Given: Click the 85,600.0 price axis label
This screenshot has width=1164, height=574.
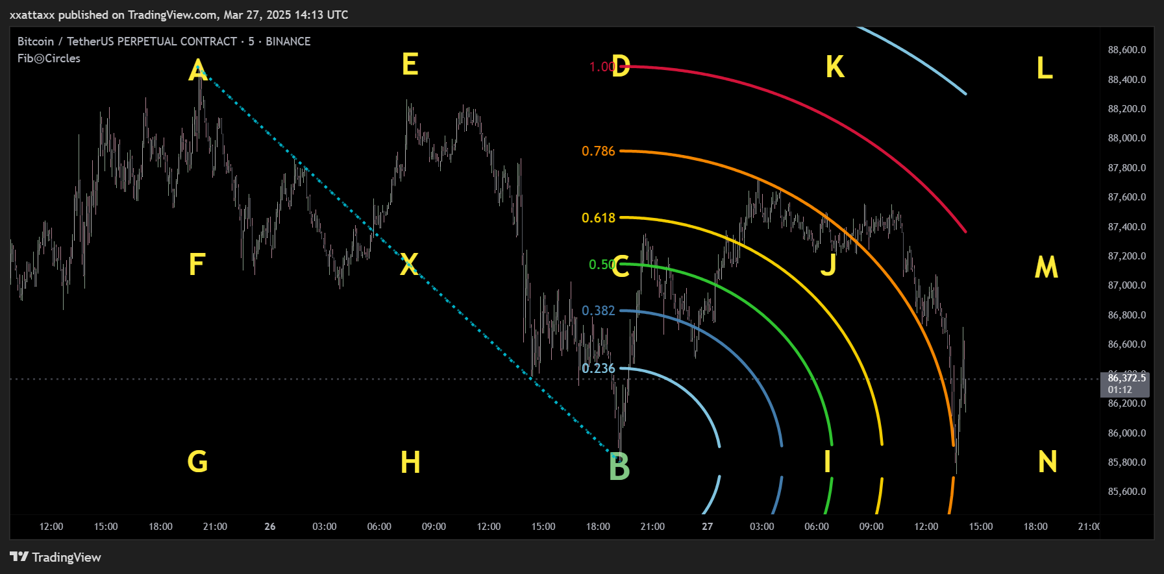Looking at the screenshot, I should coord(1127,492).
